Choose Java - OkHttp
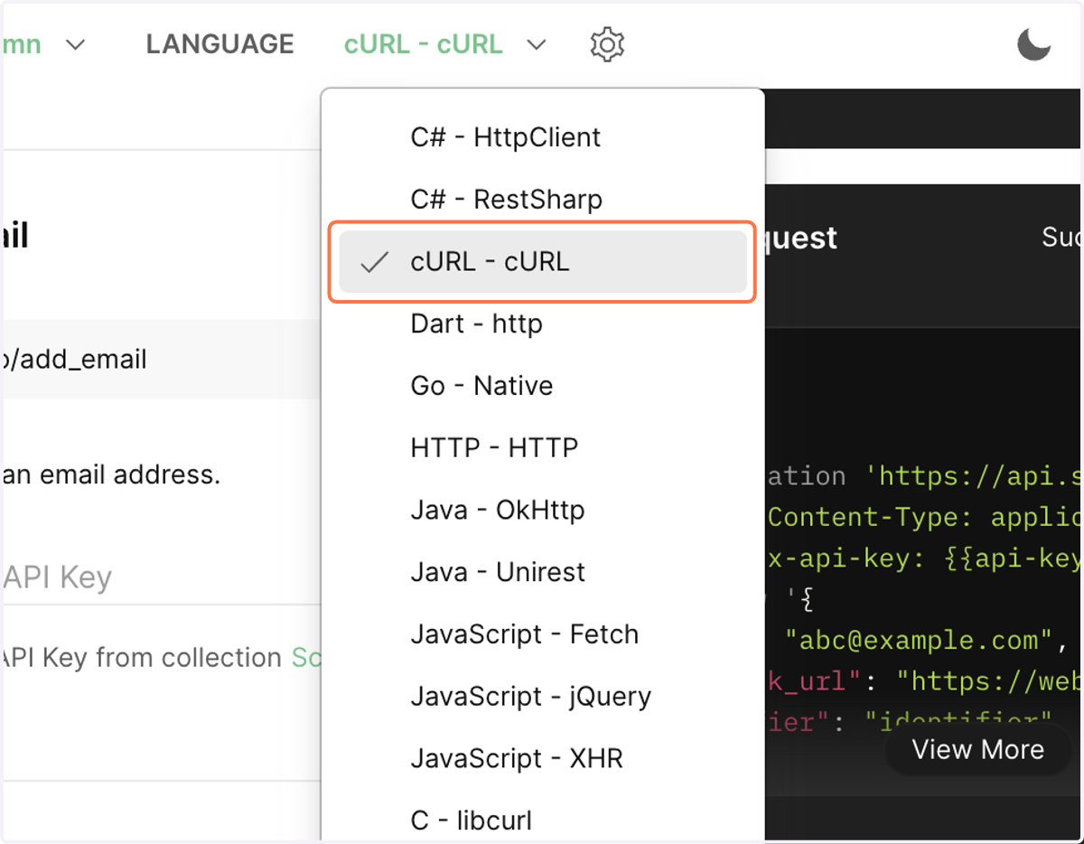 [x=542, y=511]
